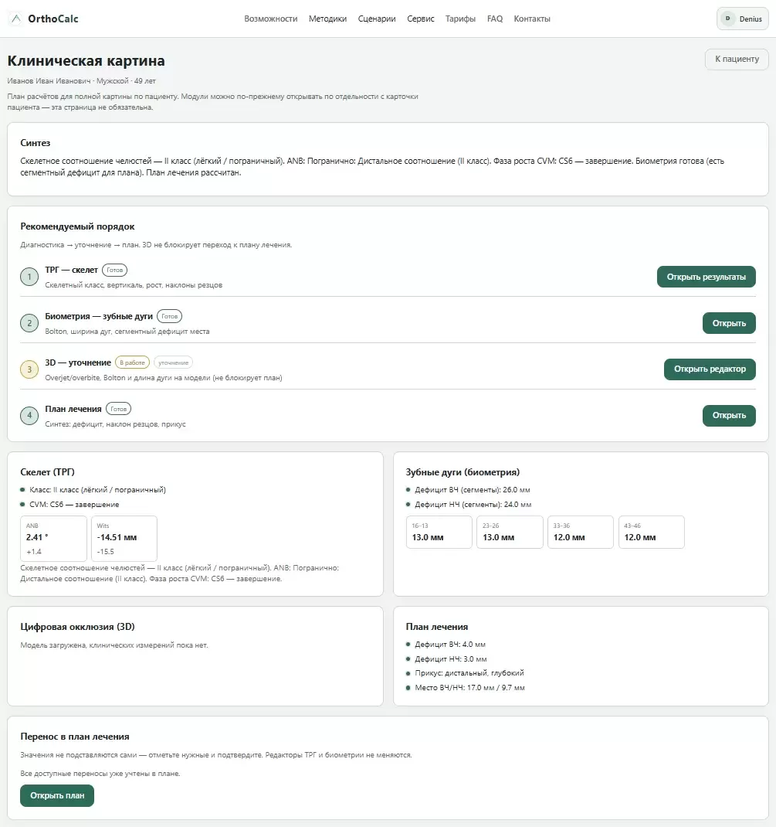Click the Скелет (ТРГ) card heading
The image size is (776, 827).
click(47, 472)
